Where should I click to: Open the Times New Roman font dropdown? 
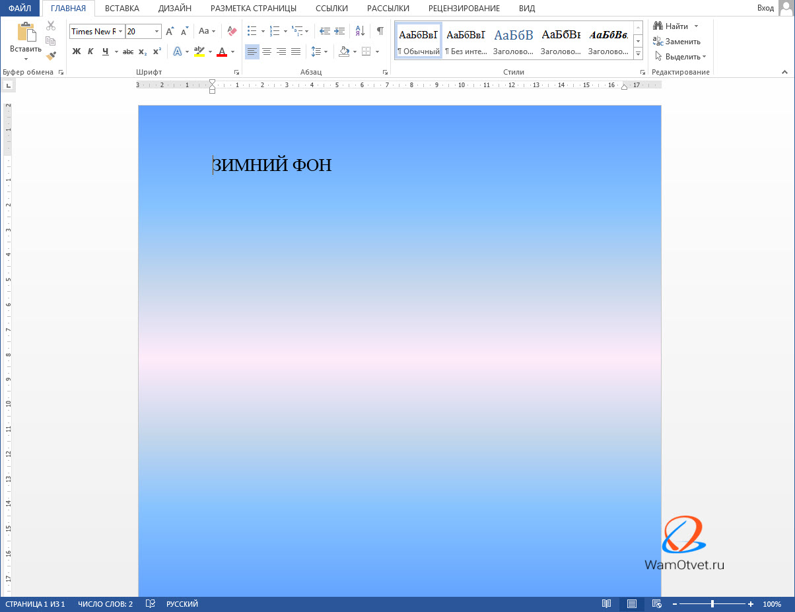121,32
